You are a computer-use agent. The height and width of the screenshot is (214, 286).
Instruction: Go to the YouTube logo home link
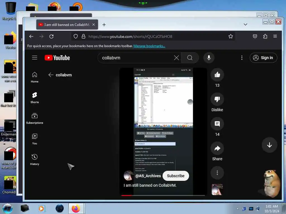click(57, 58)
